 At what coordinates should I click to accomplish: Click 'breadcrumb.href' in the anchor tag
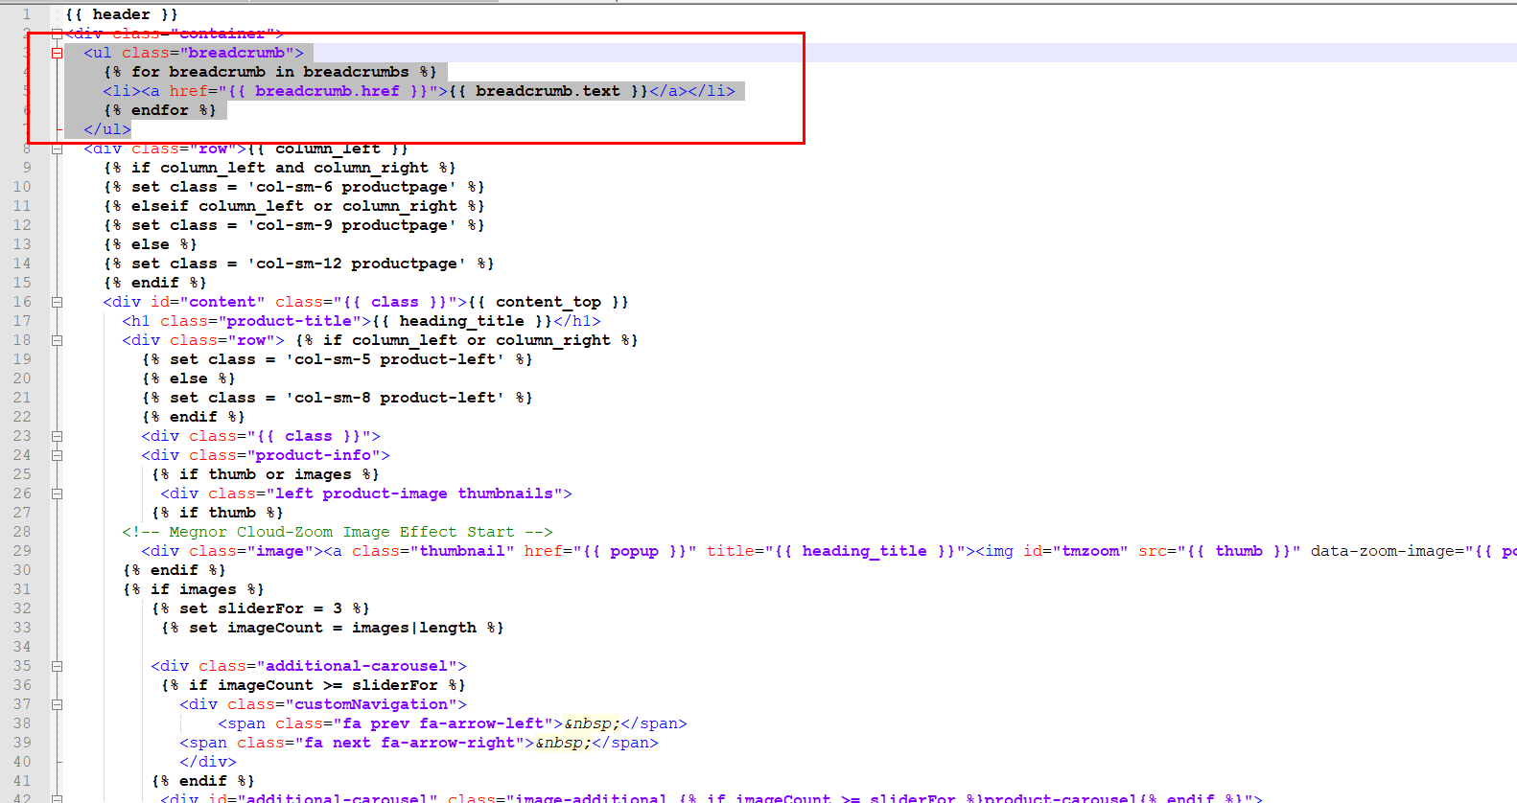[x=327, y=91]
